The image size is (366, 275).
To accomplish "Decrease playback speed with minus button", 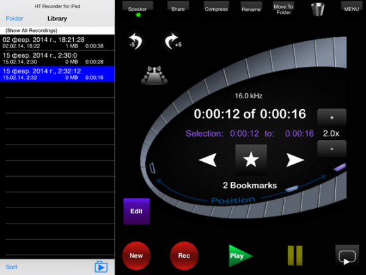I will pyautogui.click(x=332, y=148).
